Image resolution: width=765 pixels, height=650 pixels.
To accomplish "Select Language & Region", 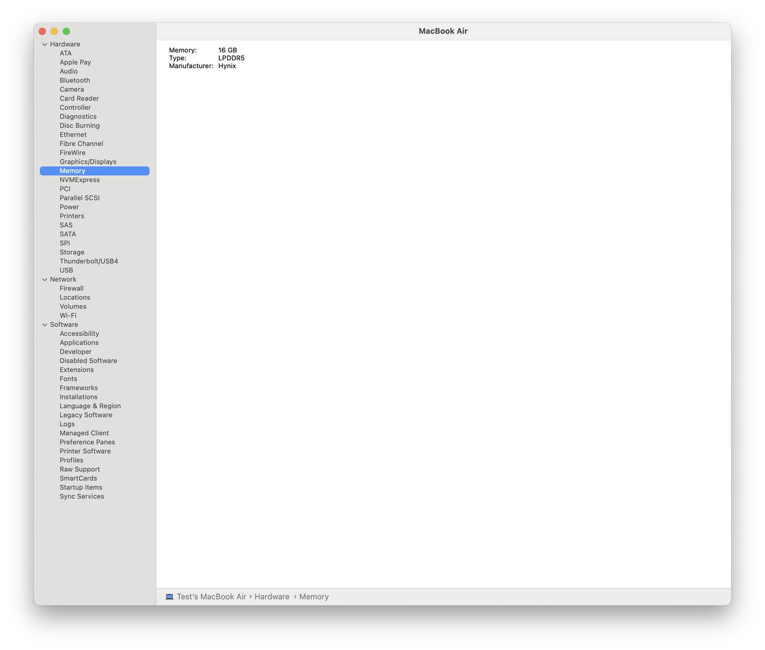I will pyautogui.click(x=90, y=406).
